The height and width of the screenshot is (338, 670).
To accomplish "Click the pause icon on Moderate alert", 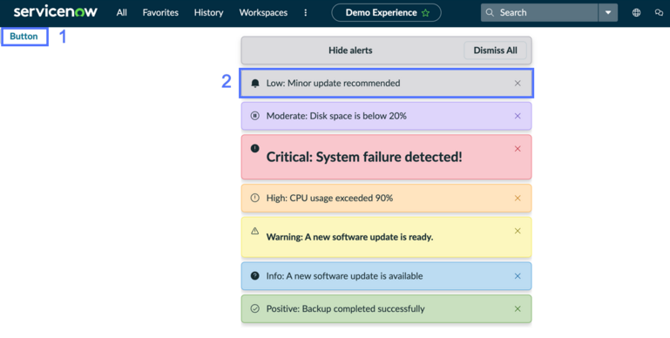I will point(255,116).
